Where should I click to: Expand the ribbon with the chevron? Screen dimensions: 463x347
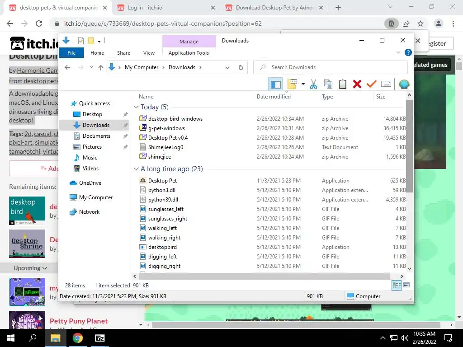pos(398,52)
